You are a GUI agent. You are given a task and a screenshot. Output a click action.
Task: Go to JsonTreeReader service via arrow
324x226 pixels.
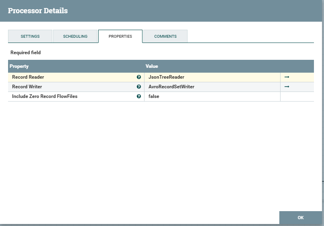tap(287, 77)
